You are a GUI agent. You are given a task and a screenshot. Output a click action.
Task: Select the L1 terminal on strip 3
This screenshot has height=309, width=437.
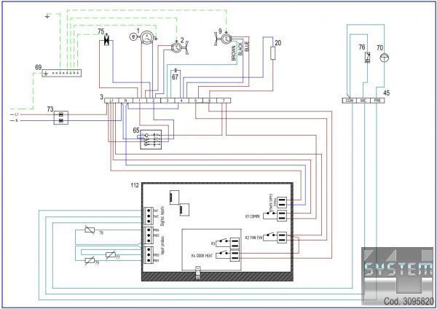point(112,99)
